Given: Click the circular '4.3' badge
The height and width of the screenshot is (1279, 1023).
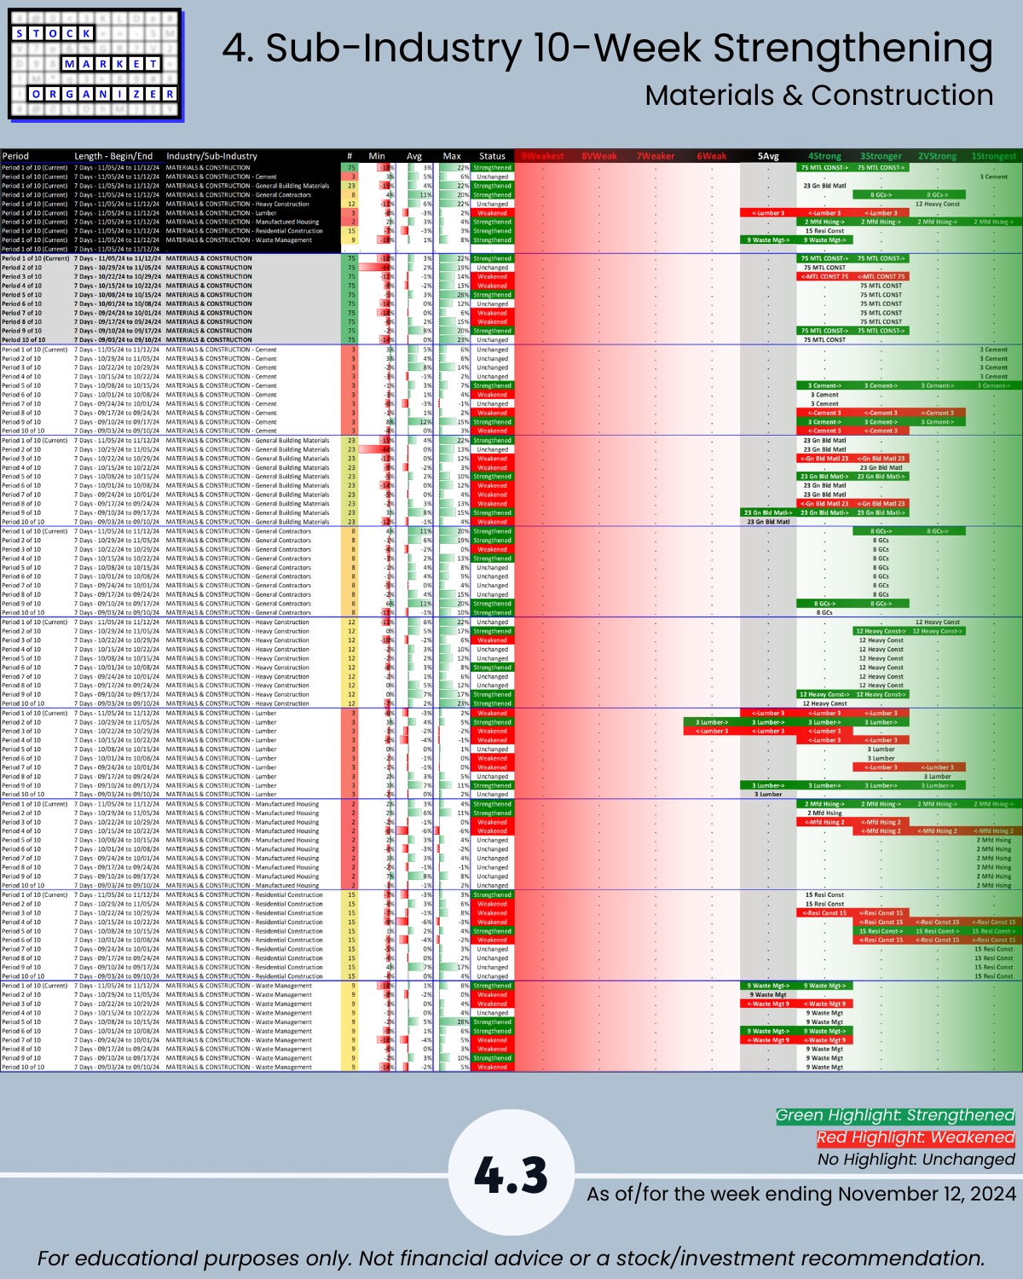Looking at the screenshot, I should coord(511,1174).
